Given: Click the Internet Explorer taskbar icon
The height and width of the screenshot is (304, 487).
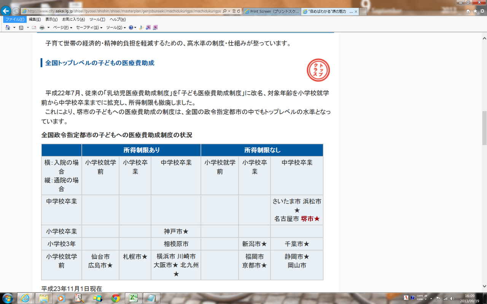Looking at the screenshot, I should point(25,298).
